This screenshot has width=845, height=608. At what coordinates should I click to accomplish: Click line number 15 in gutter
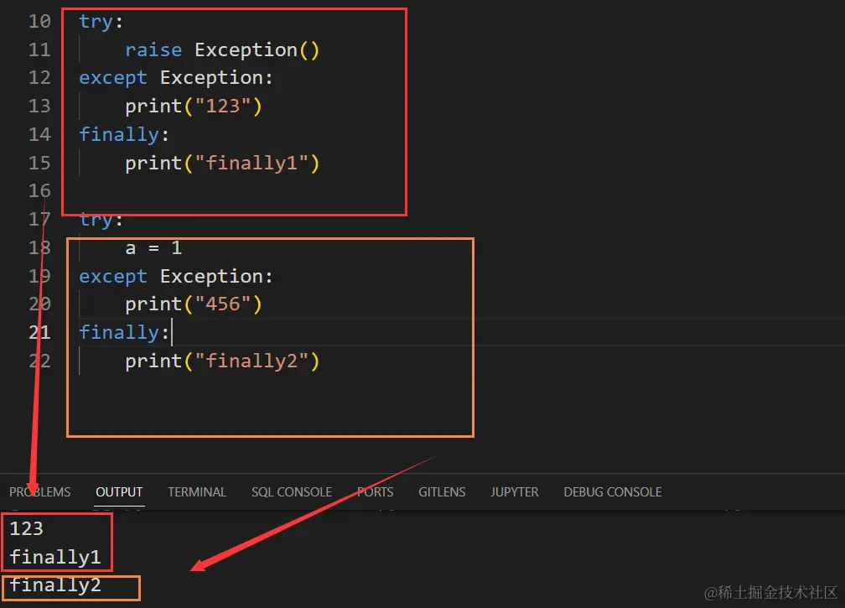(39, 163)
